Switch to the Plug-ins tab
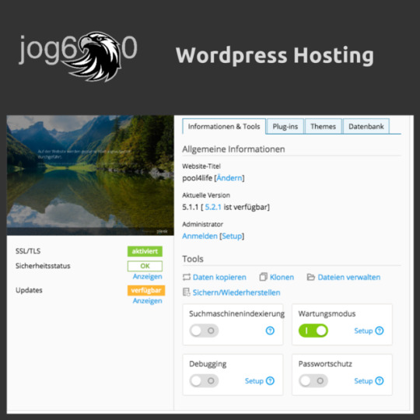 pyautogui.click(x=285, y=127)
